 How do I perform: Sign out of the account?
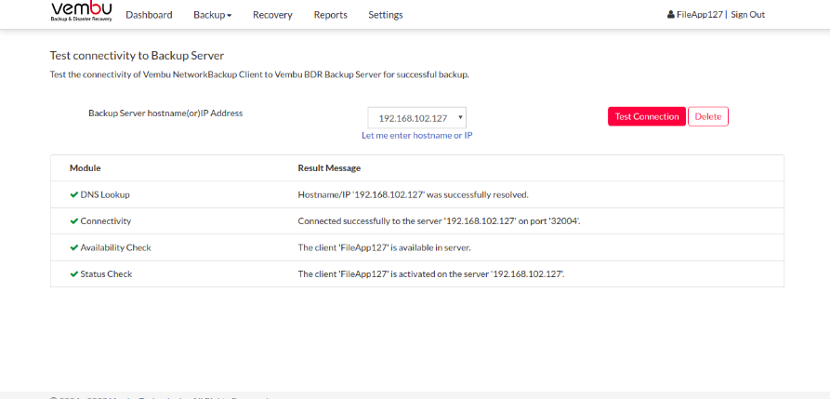[x=748, y=15]
